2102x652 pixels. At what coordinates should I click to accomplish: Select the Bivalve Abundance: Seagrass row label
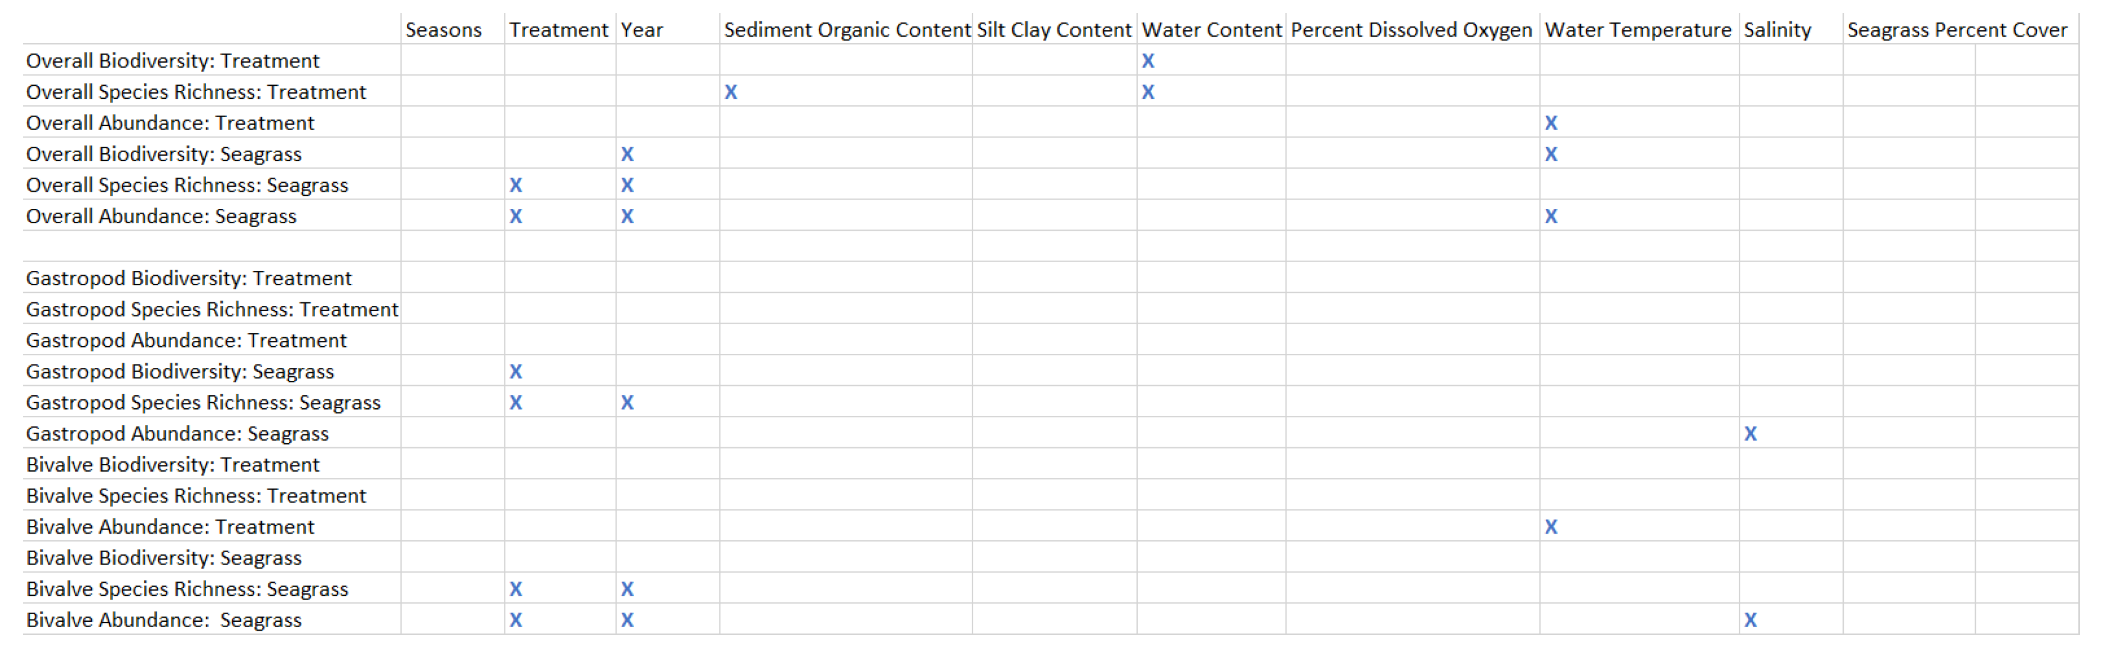(x=163, y=620)
